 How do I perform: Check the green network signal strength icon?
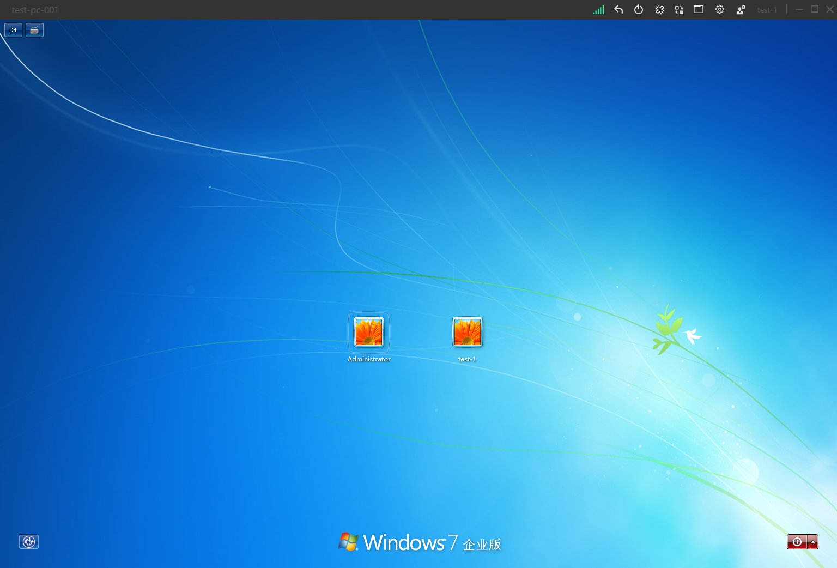[x=598, y=10]
